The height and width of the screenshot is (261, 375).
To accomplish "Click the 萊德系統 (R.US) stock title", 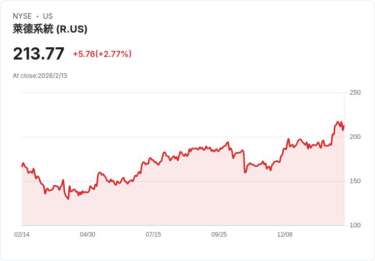I will click(x=50, y=30).
